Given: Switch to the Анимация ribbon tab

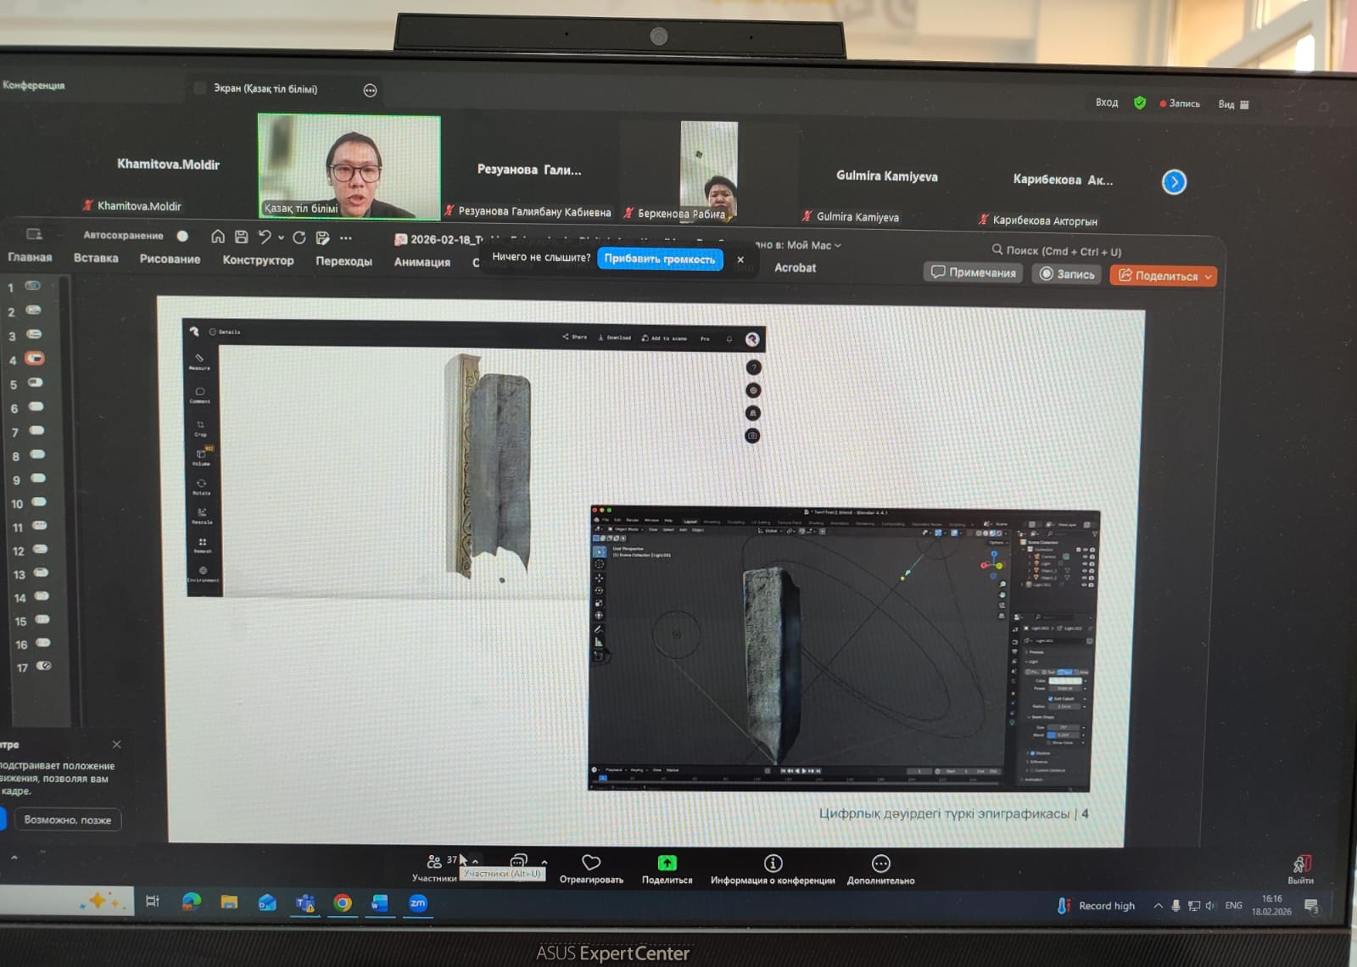Looking at the screenshot, I should (x=422, y=262).
